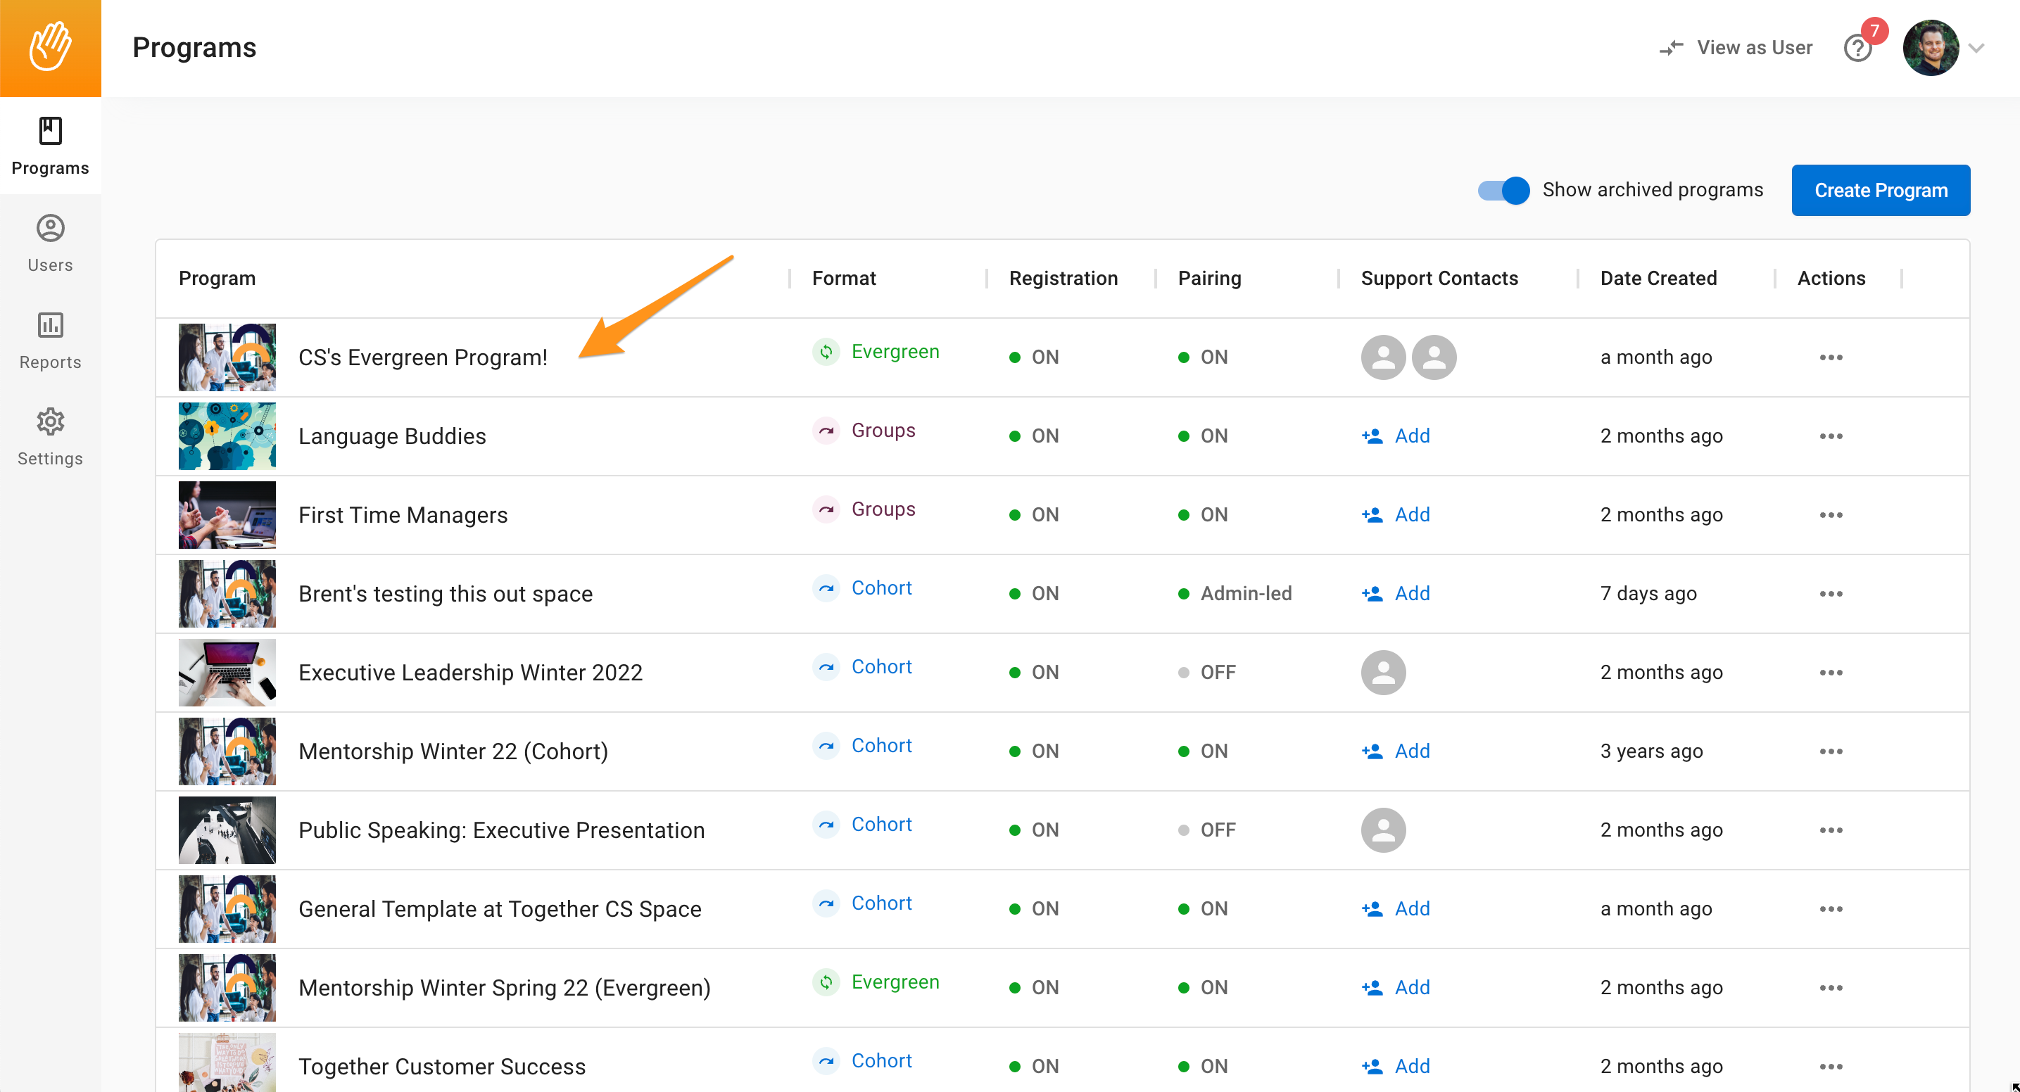Click Groups format icon for First Time Managers

coord(826,509)
